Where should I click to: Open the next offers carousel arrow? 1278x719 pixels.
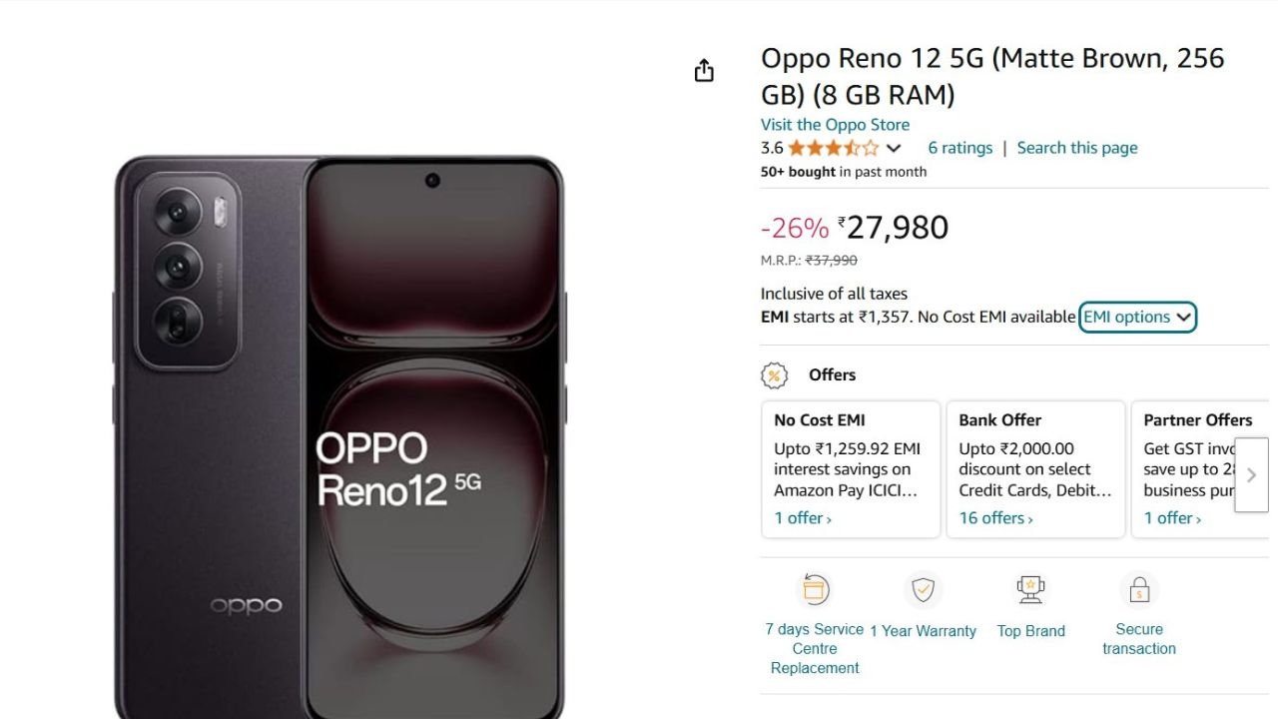[x=1251, y=474]
